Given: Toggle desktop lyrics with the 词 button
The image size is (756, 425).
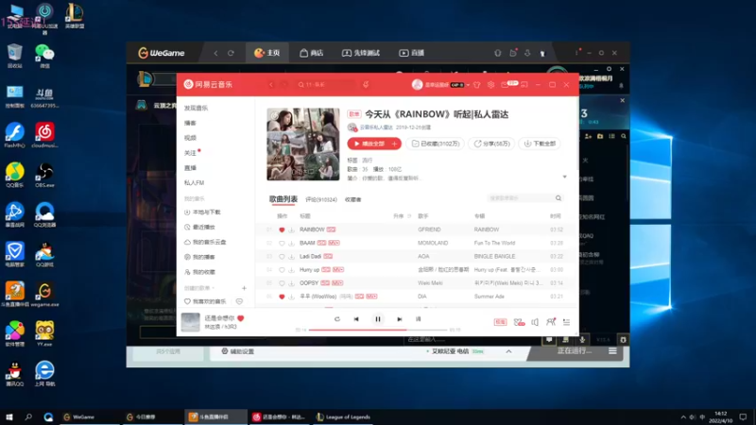Looking at the screenshot, I should tap(418, 319).
